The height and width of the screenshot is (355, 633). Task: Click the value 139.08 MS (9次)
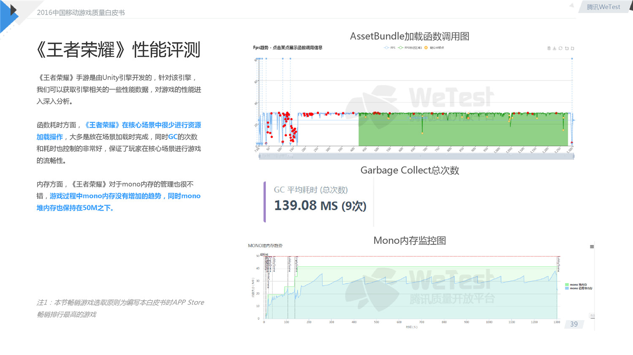320,206
